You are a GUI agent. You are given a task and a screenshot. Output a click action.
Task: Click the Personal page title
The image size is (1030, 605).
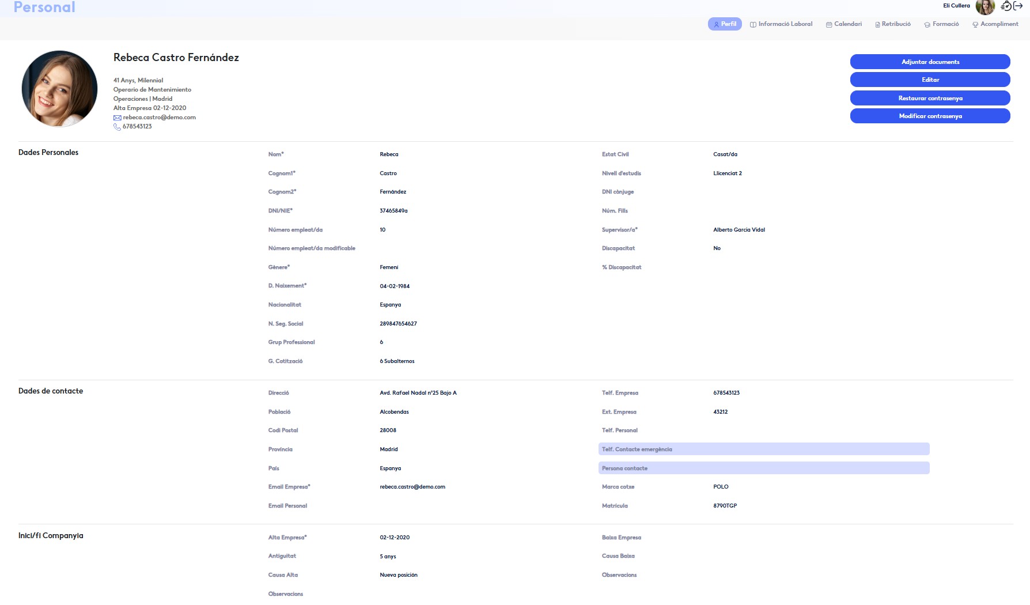coord(44,7)
